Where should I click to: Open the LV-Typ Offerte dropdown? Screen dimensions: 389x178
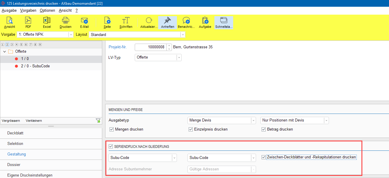click(x=179, y=57)
